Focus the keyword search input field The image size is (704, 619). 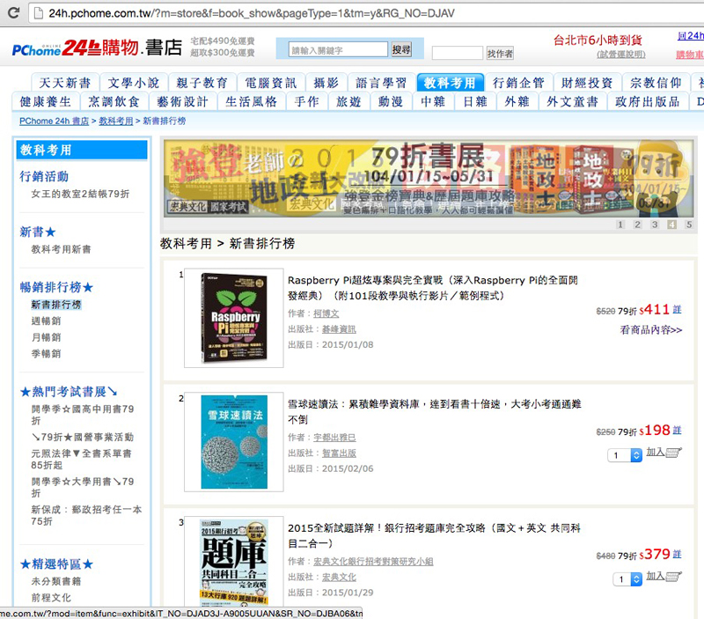point(338,49)
